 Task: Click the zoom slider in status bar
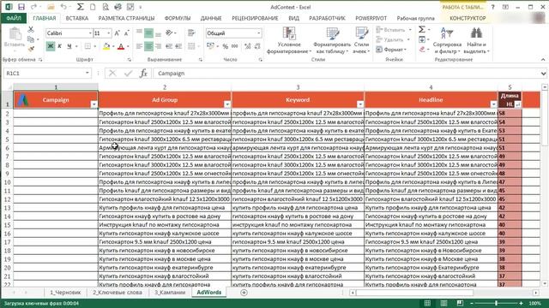pyautogui.click(x=497, y=303)
